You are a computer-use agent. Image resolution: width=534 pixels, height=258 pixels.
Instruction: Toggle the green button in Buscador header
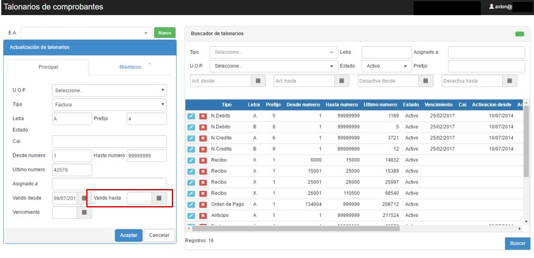point(520,34)
